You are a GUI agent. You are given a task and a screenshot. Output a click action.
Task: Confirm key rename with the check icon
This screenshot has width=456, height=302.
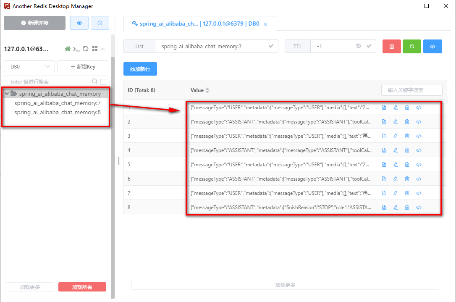[271, 46]
